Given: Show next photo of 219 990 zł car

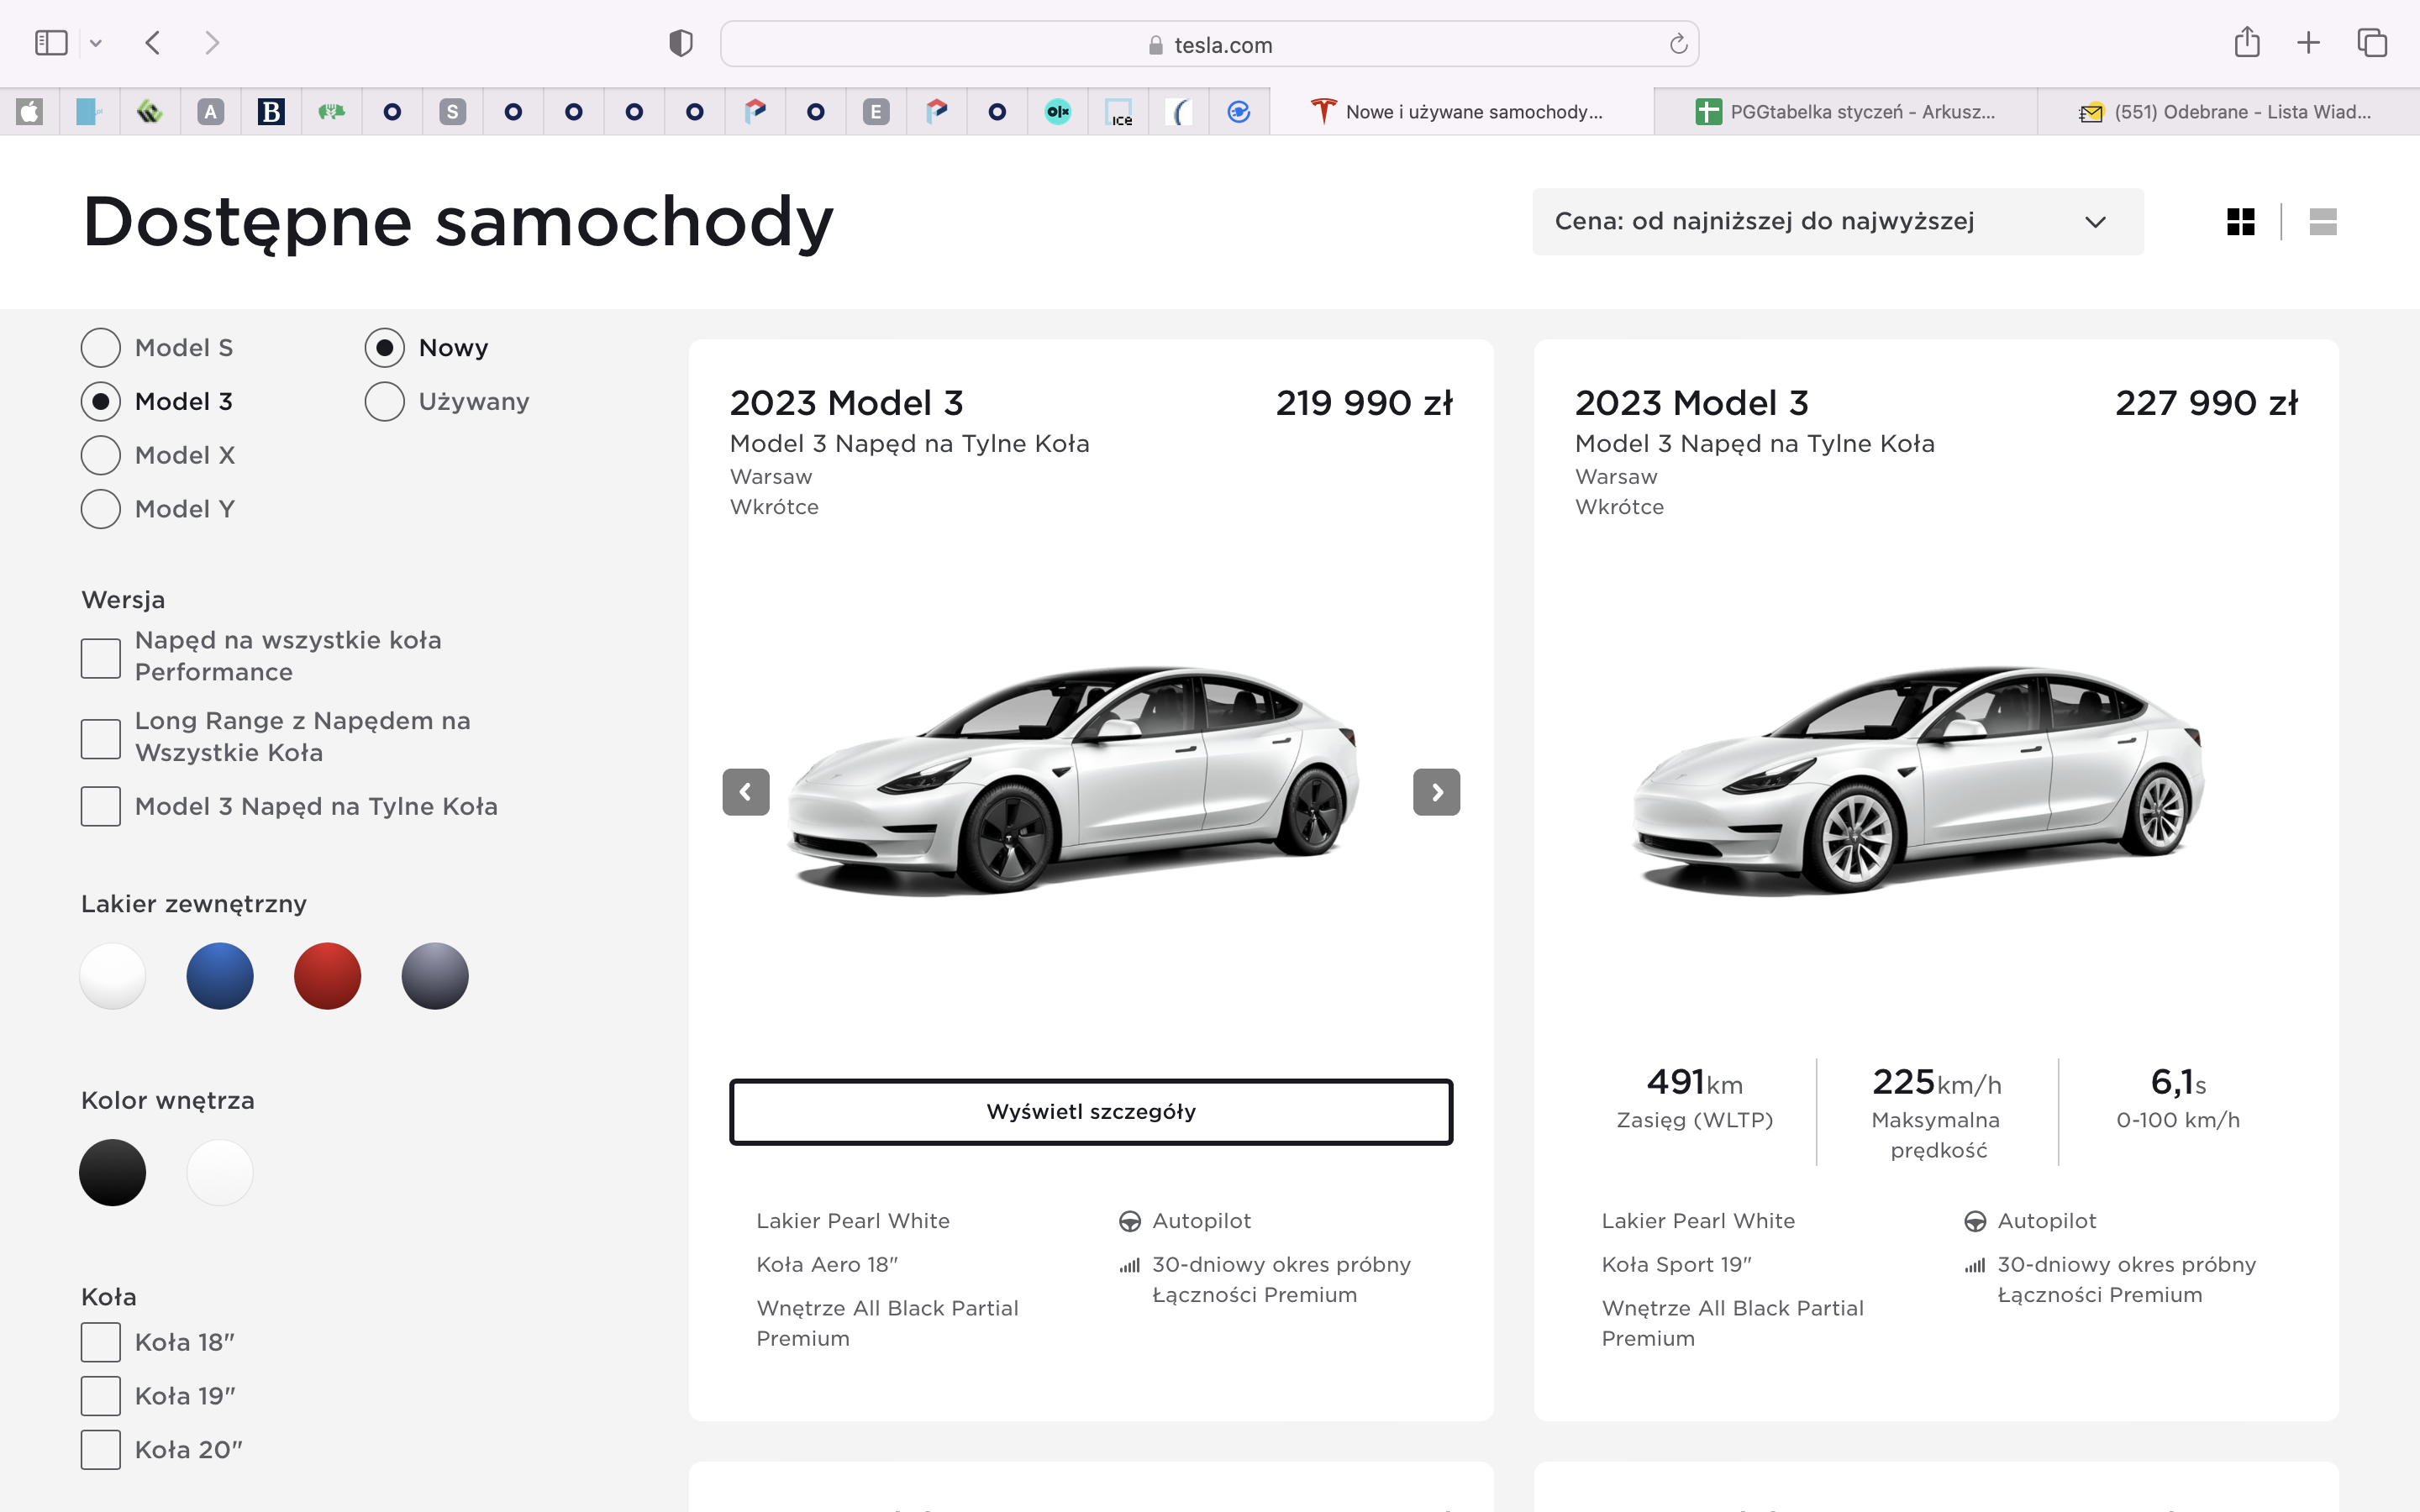Looking at the screenshot, I should pos(1436,792).
